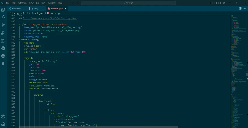
Task: Click the split editor right icon
Action: click(x=240, y=8)
